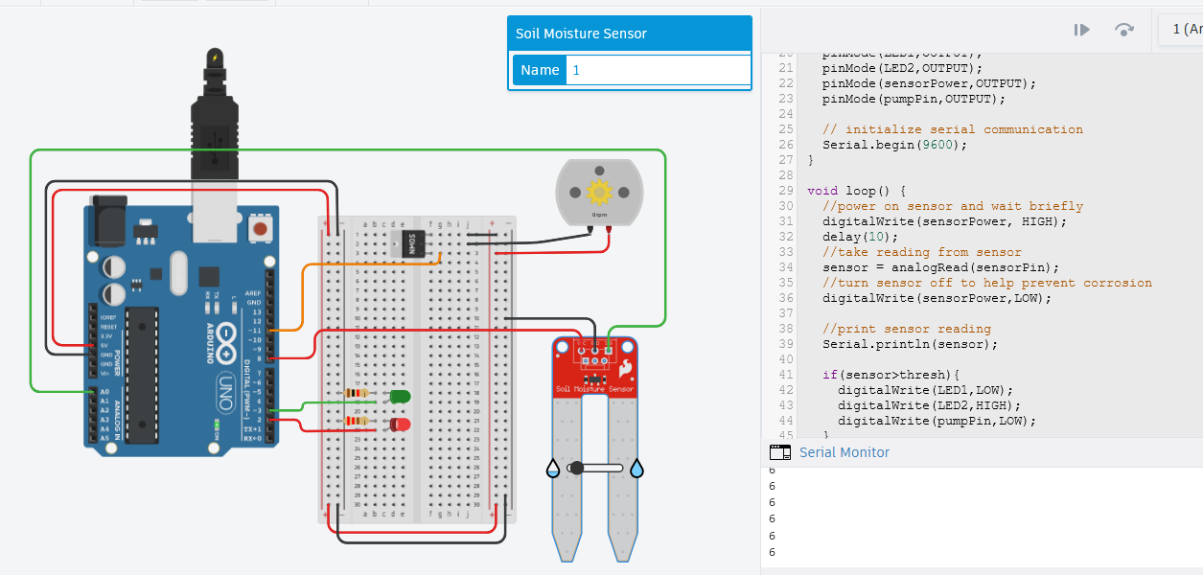
Task: Click the USB cable plug
Action: click(214, 125)
